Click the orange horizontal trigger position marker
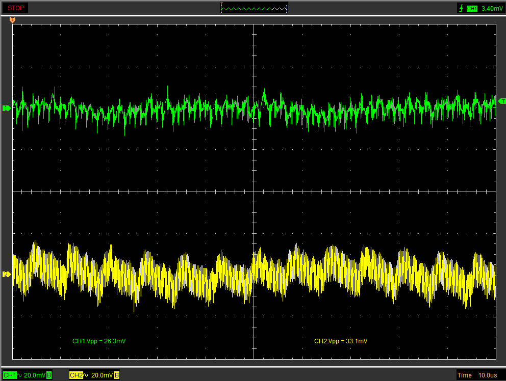The height and width of the screenshot is (381, 506). [13, 20]
